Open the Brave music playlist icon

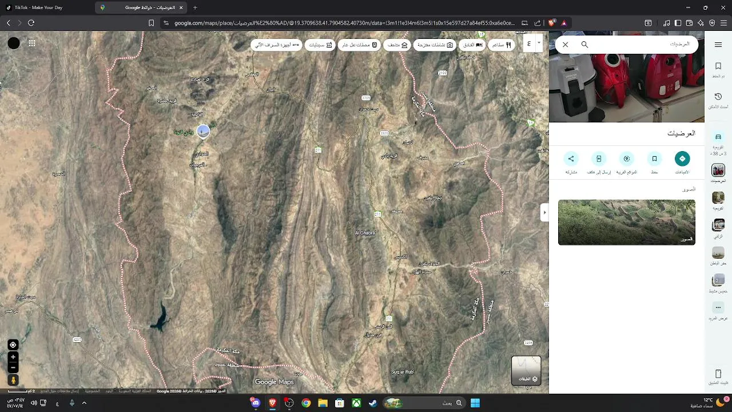click(667, 23)
